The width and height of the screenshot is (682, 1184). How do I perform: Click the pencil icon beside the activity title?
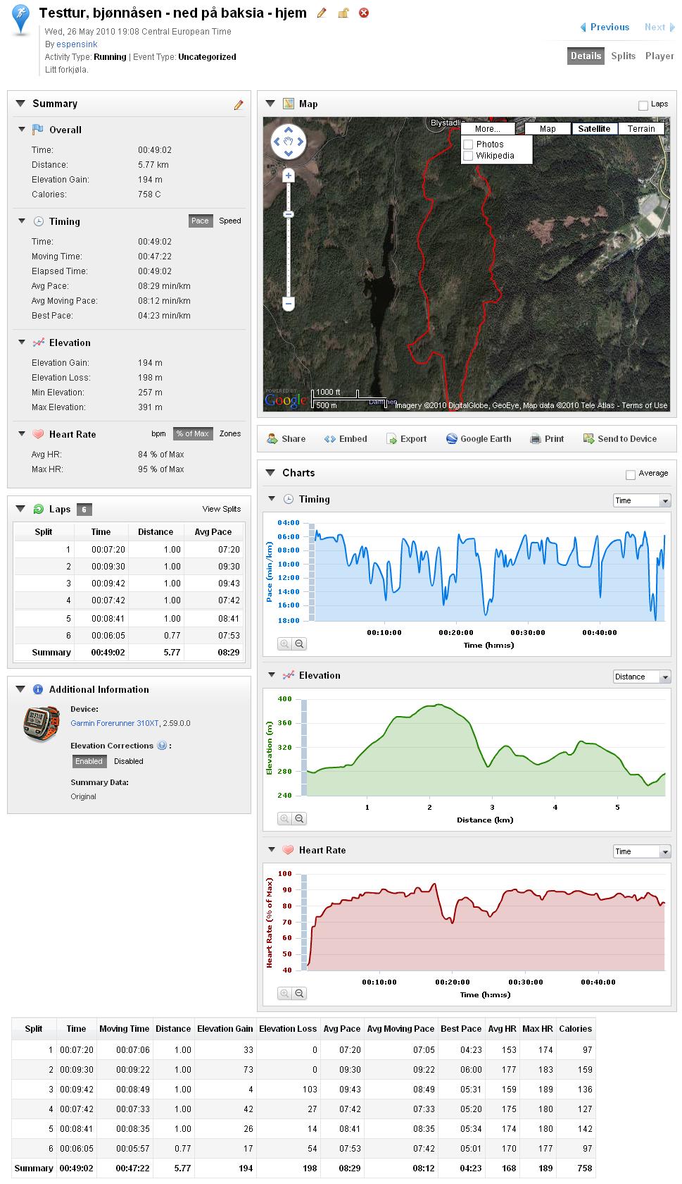click(322, 13)
